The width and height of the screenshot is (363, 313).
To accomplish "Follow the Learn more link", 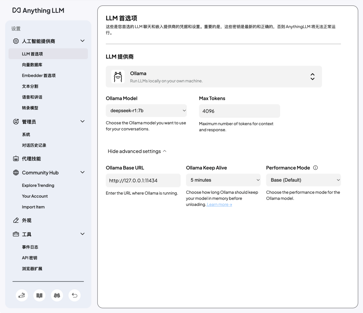I will click(x=219, y=205).
